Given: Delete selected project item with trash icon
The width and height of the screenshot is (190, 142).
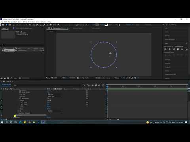Looking at the screenshot, I should tap(20, 78).
